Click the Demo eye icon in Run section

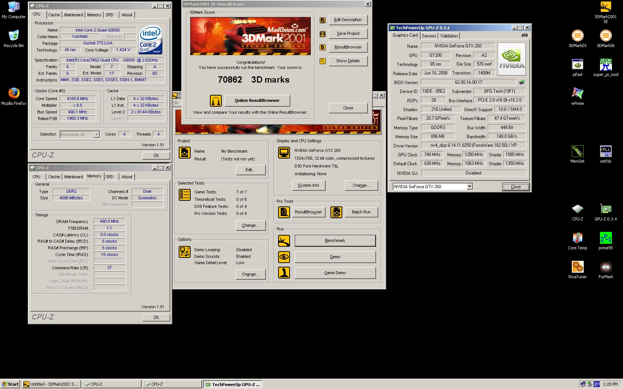coord(284,257)
